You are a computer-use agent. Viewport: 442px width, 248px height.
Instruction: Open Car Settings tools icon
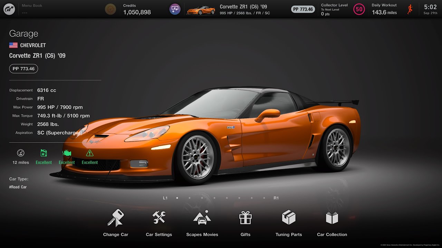[159, 217]
